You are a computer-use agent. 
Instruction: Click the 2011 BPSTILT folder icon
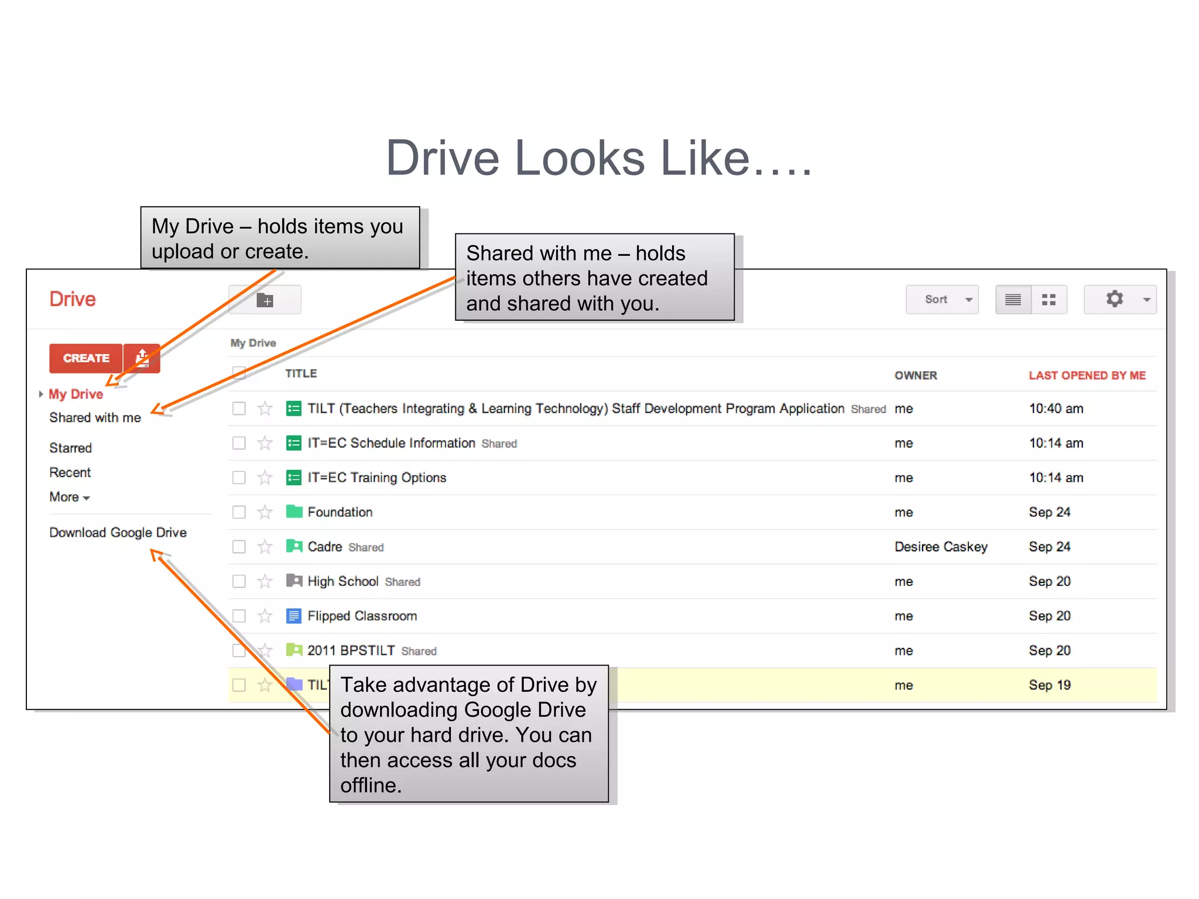click(294, 650)
